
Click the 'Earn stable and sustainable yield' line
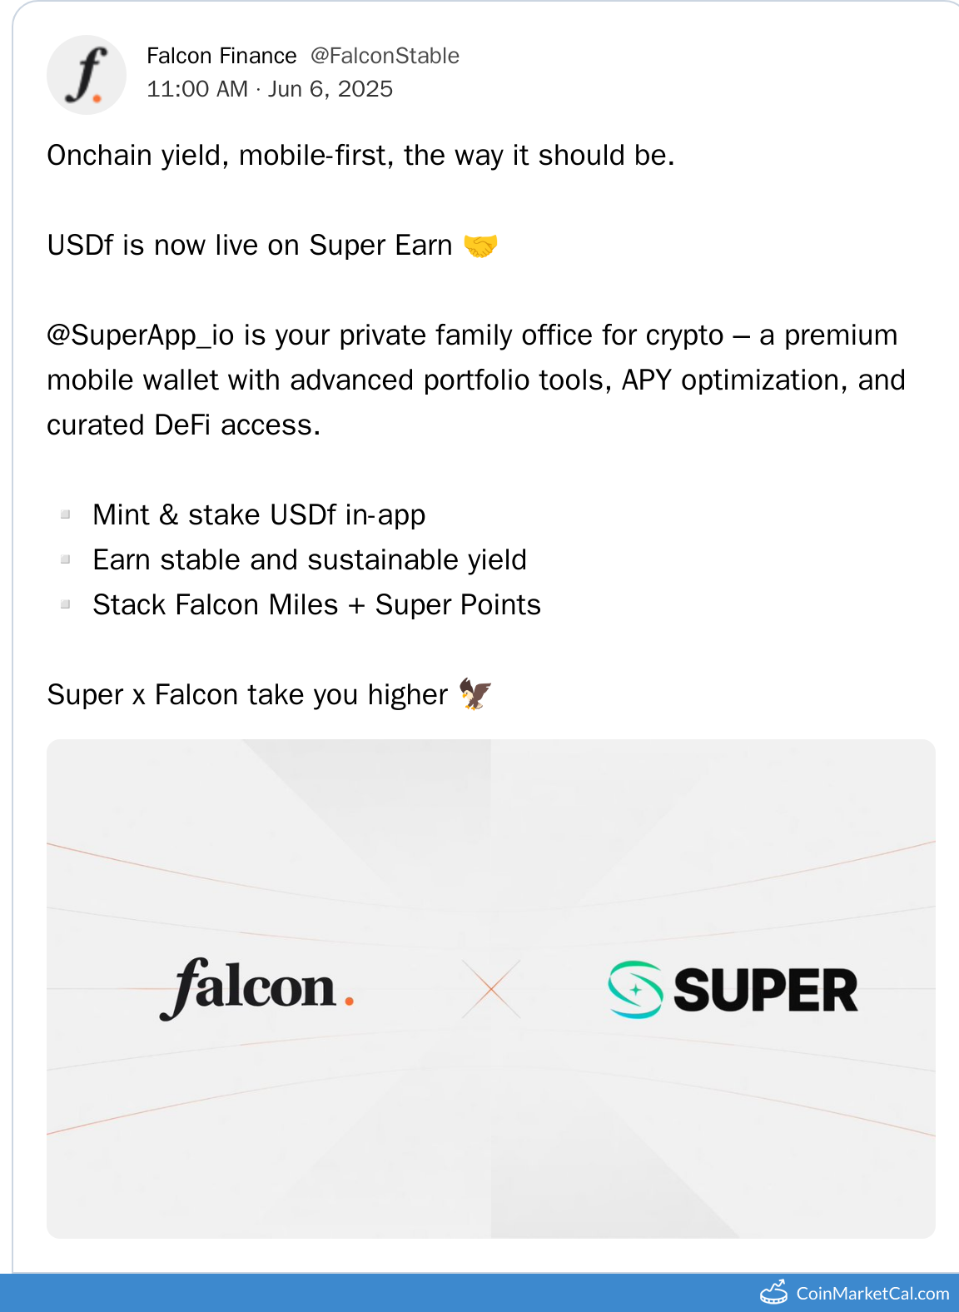pos(310,559)
